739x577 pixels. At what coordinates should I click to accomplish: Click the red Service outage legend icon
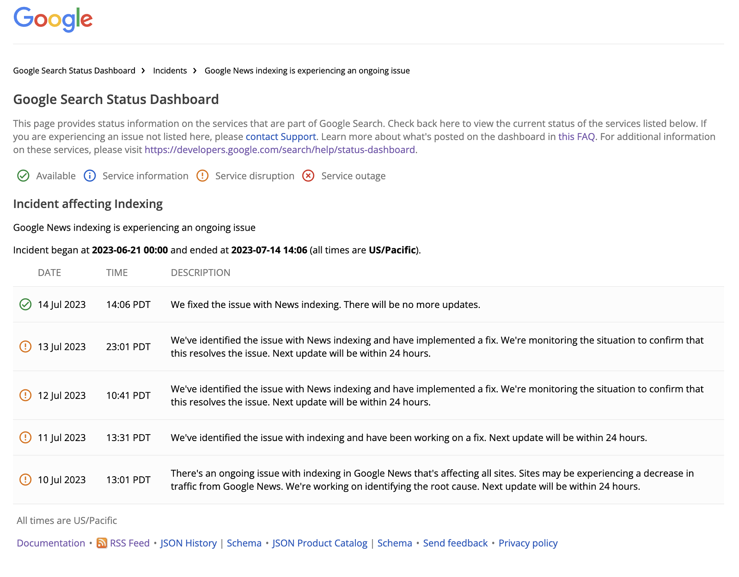pyautogui.click(x=308, y=176)
